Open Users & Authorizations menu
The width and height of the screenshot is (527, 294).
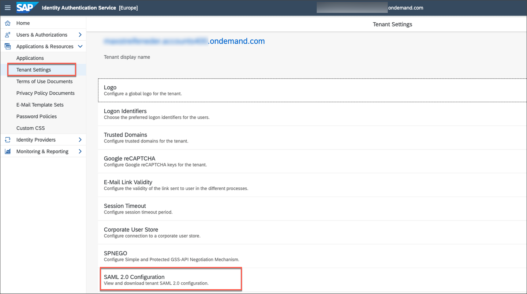pyautogui.click(x=43, y=35)
